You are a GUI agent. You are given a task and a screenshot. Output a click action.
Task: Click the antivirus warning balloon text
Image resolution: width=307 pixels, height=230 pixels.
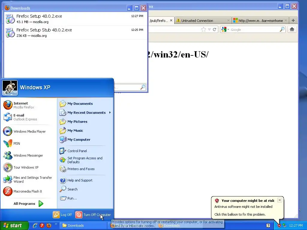point(243,207)
